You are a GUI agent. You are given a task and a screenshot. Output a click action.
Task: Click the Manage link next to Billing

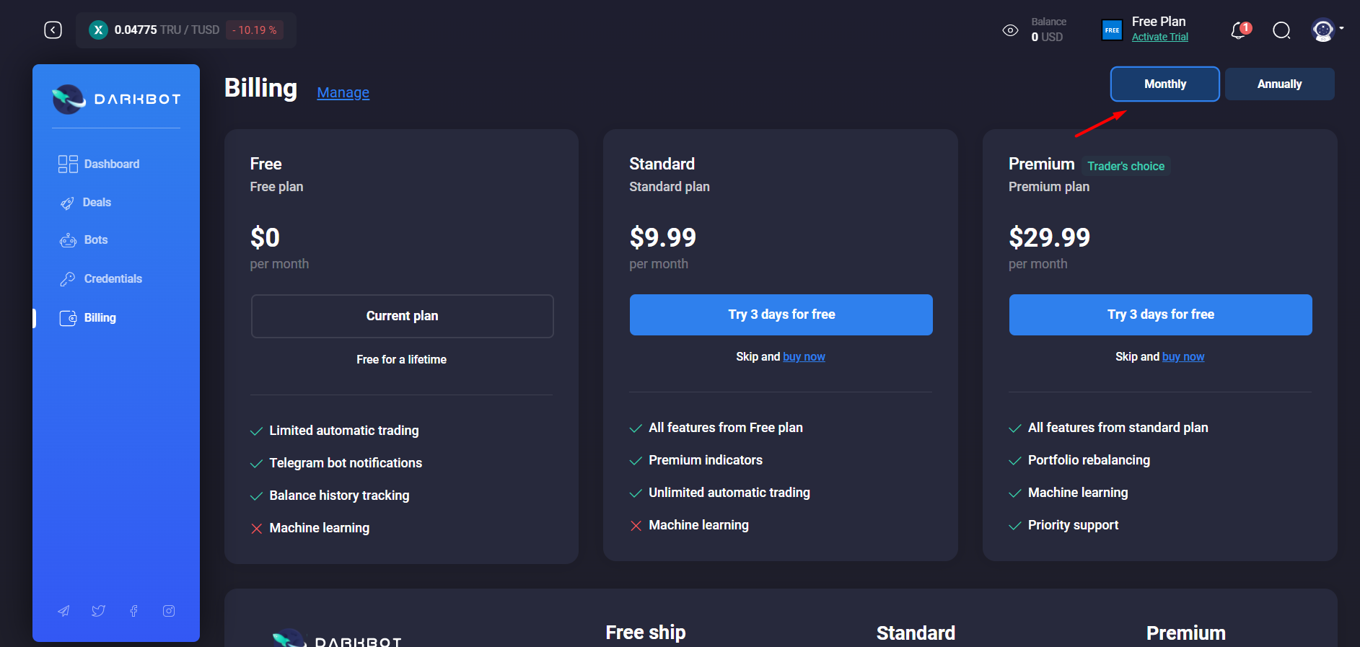[343, 92]
